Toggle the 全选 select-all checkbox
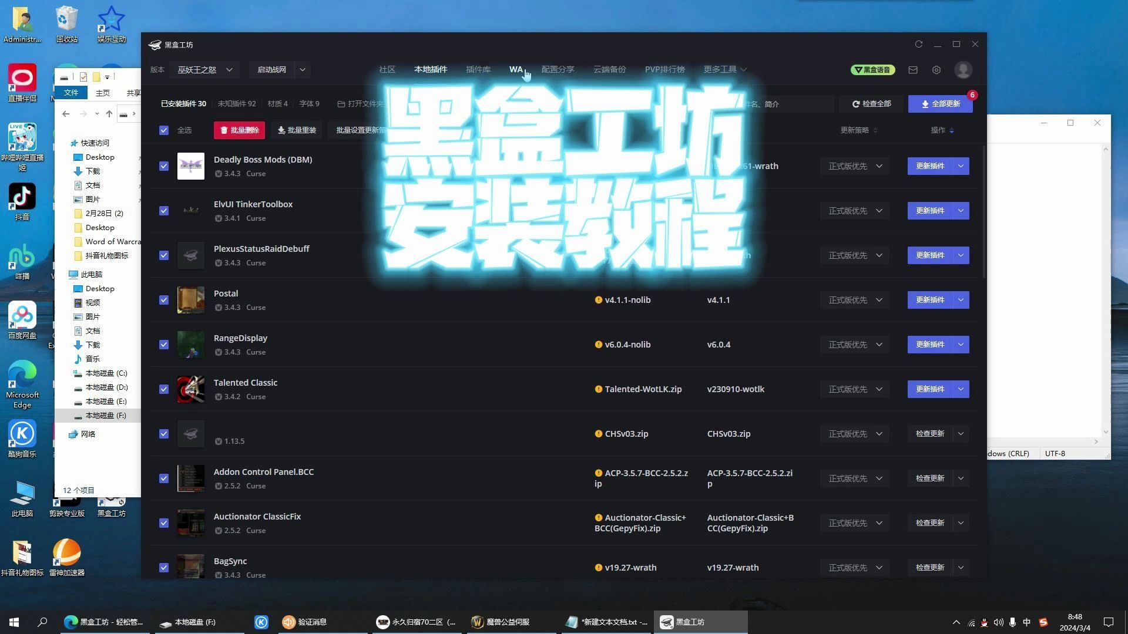The height and width of the screenshot is (634, 1128). pyautogui.click(x=164, y=130)
